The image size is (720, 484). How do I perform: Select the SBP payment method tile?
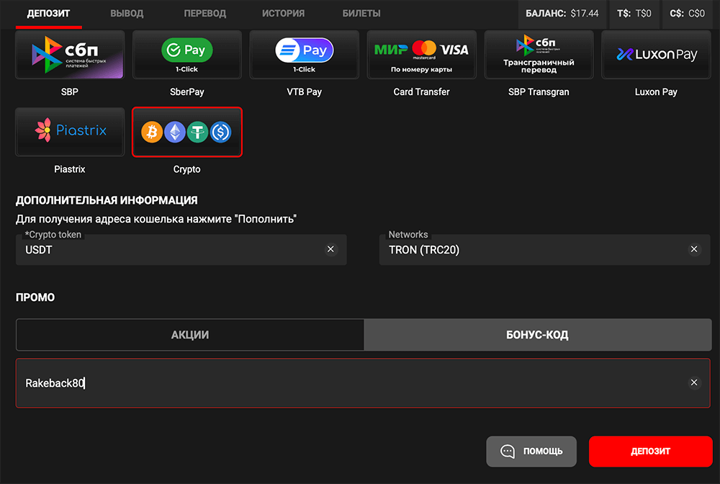[x=70, y=55]
